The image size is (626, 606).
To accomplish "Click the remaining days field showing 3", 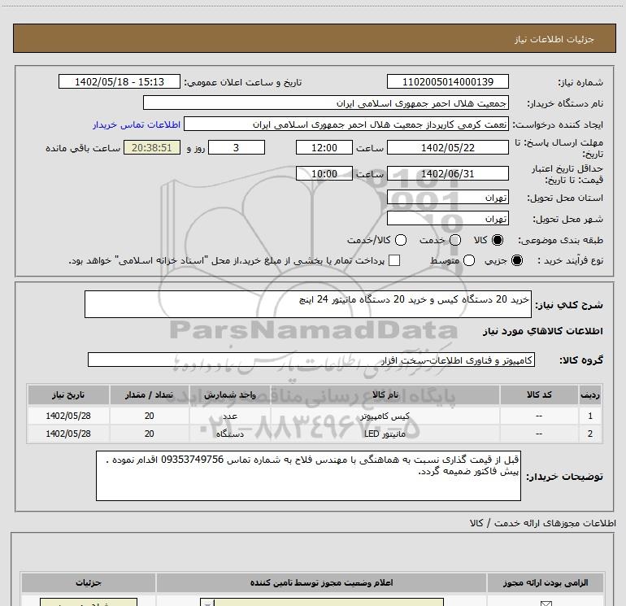I will (x=237, y=147).
